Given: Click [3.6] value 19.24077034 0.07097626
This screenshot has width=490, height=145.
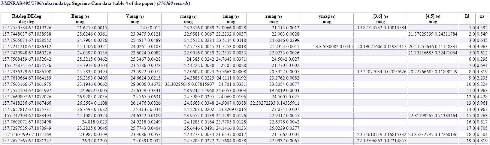Looking at the screenshot, I should coord(382,72).
